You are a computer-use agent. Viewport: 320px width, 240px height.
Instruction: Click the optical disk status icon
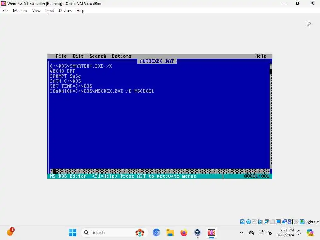tap(248, 222)
